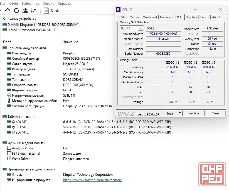Click the 6-6-6-18 timings value row

click(x=117, y=122)
